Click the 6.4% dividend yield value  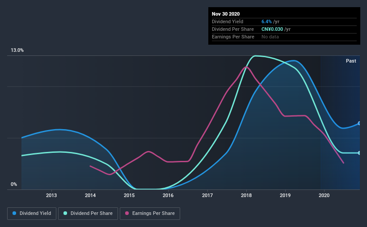click(266, 21)
